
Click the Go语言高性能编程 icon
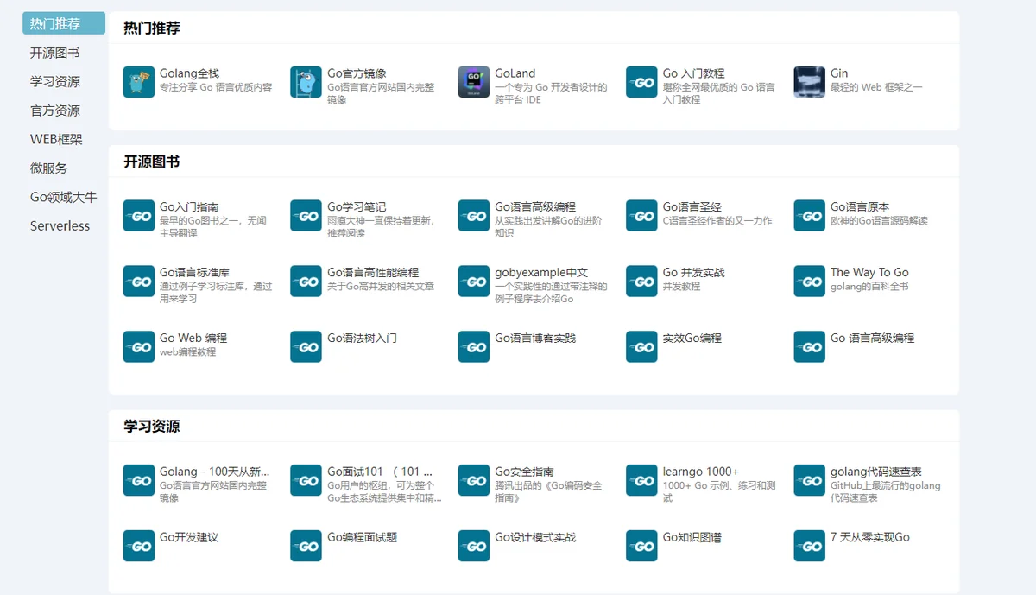click(306, 282)
